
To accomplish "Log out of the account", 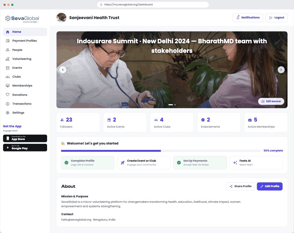I will 276,18.
